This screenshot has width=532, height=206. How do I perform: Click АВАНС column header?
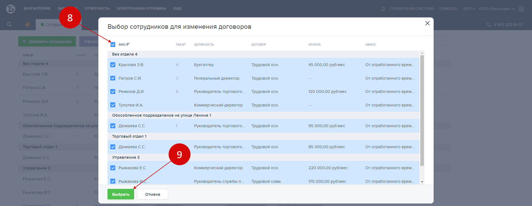[371, 45]
